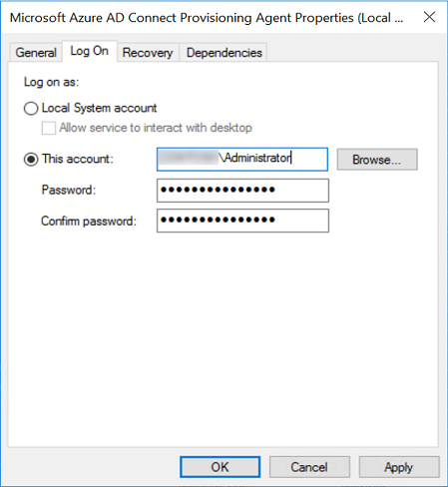Click the "Password:" label text
Screen dimensions: 448x487
pyautogui.click(x=69, y=190)
